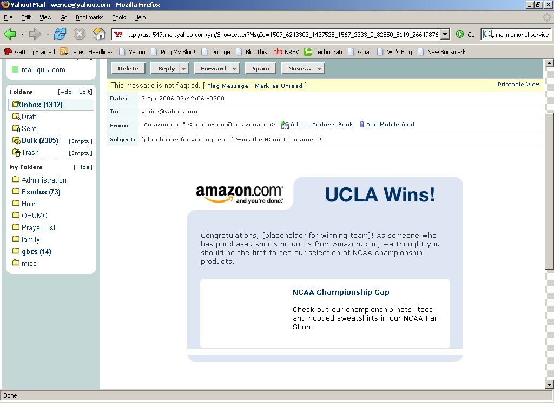
Task: Open the Tools menu
Action: [x=118, y=17]
